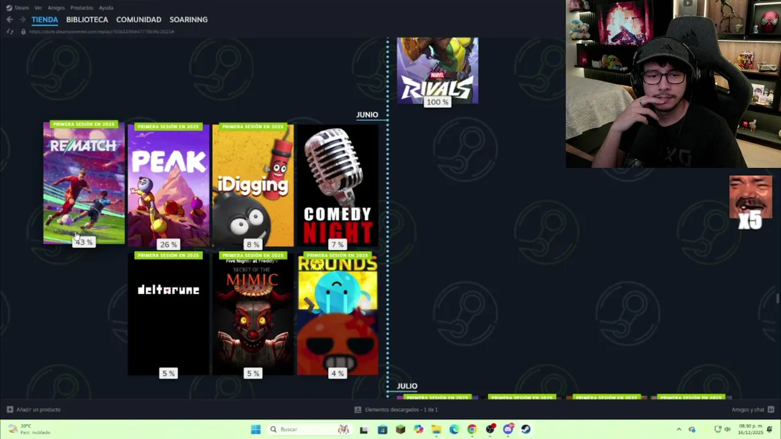Click the page vertical scrollbar
Viewport: 781px width, 439px height.
coord(777,298)
